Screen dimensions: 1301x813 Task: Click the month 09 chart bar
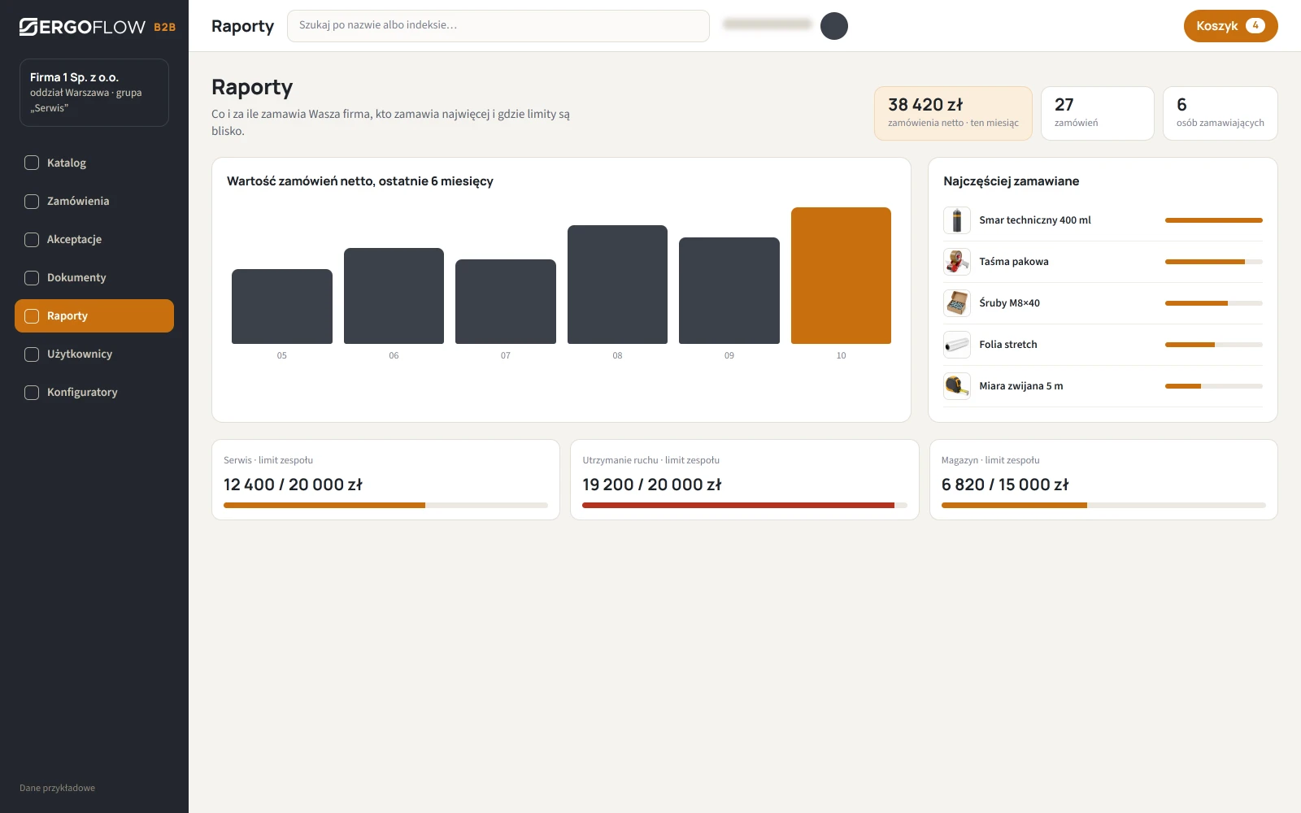[x=729, y=290]
